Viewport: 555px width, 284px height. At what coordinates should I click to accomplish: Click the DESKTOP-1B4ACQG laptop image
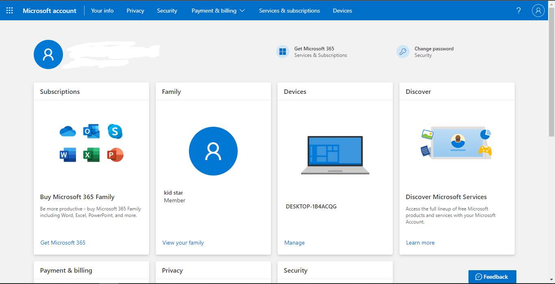[335, 155]
